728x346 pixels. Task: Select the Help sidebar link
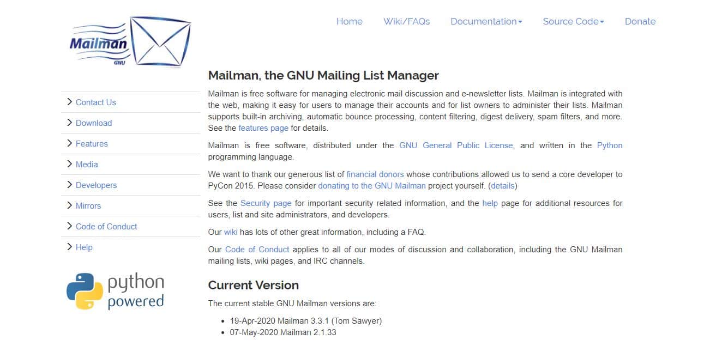pyautogui.click(x=84, y=247)
